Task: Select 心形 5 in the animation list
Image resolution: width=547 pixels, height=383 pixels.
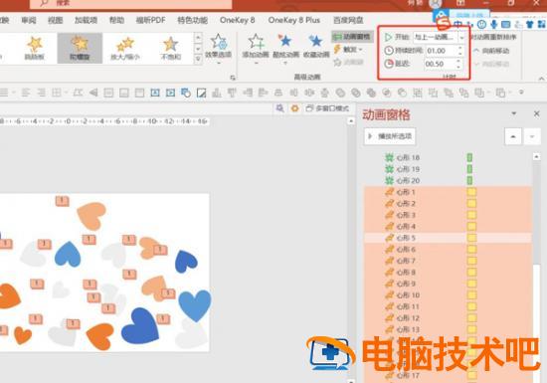Action: [448, 238]
